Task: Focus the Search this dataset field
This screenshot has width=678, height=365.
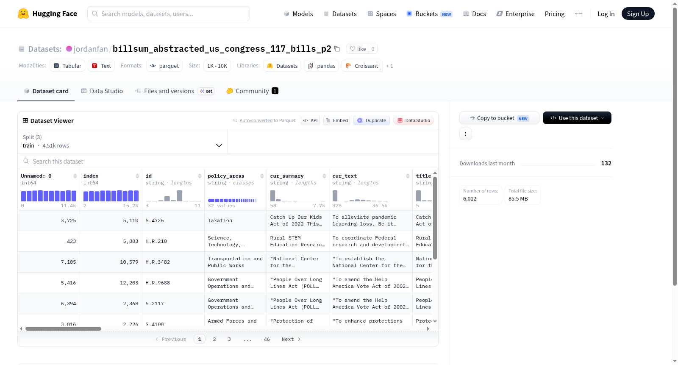Action: coord(228,161)
